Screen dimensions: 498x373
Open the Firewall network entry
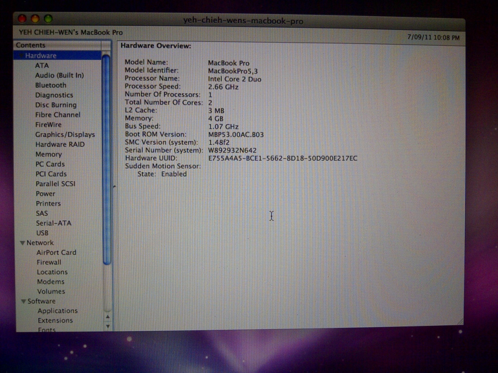pyautogui.click(x=49, y=262)
